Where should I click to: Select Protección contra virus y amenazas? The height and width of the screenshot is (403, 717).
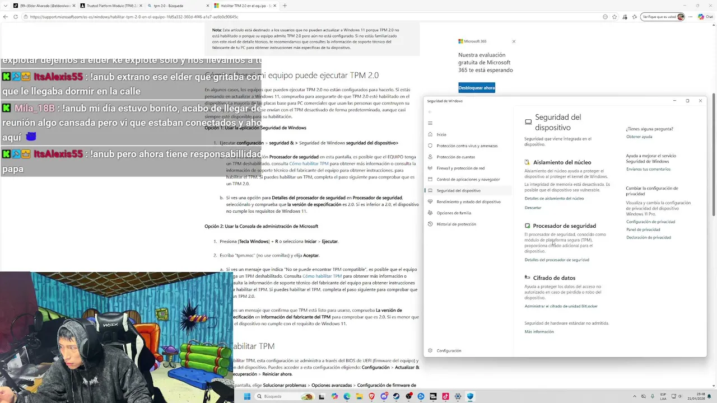point(467,146)
